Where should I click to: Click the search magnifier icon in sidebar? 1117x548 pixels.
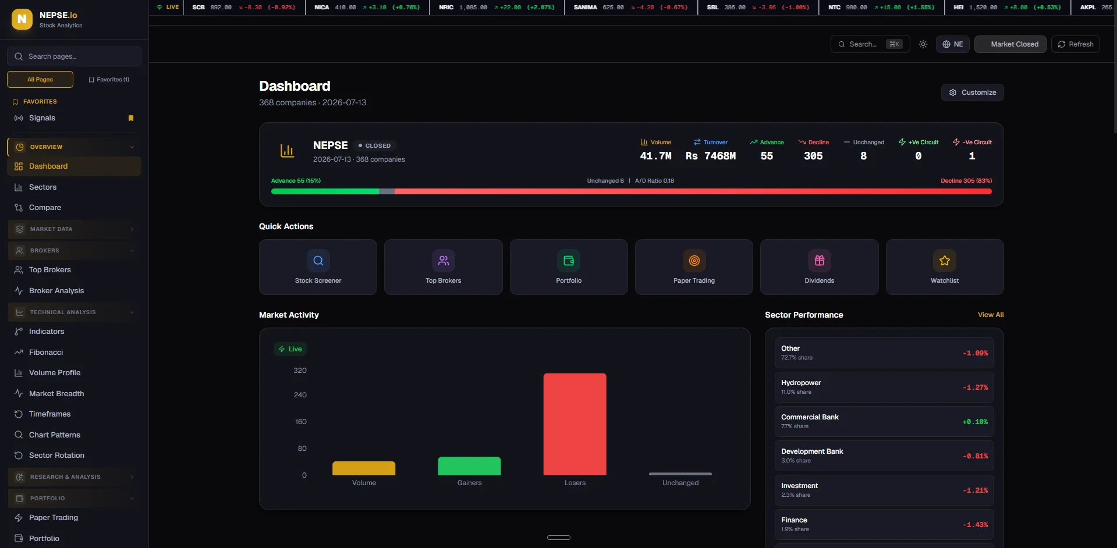coord(19,56)
